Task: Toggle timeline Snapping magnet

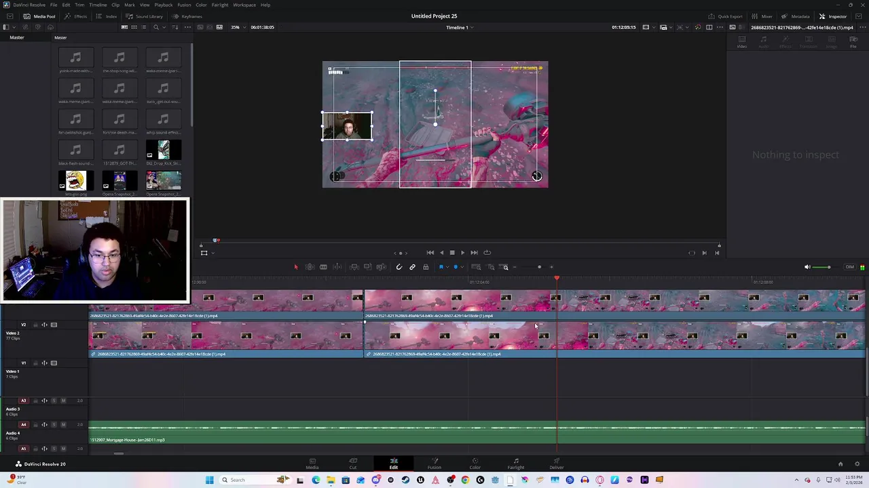Action: (399, 267)
